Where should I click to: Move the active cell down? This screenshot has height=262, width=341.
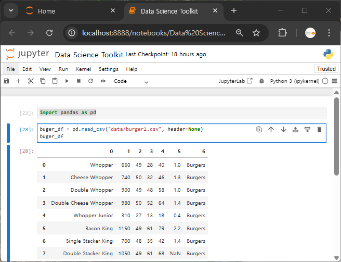point(283,130)
